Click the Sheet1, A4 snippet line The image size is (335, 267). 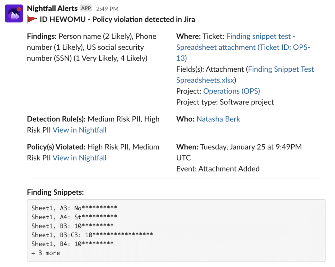pyautogui.click(x=74, y=217)
